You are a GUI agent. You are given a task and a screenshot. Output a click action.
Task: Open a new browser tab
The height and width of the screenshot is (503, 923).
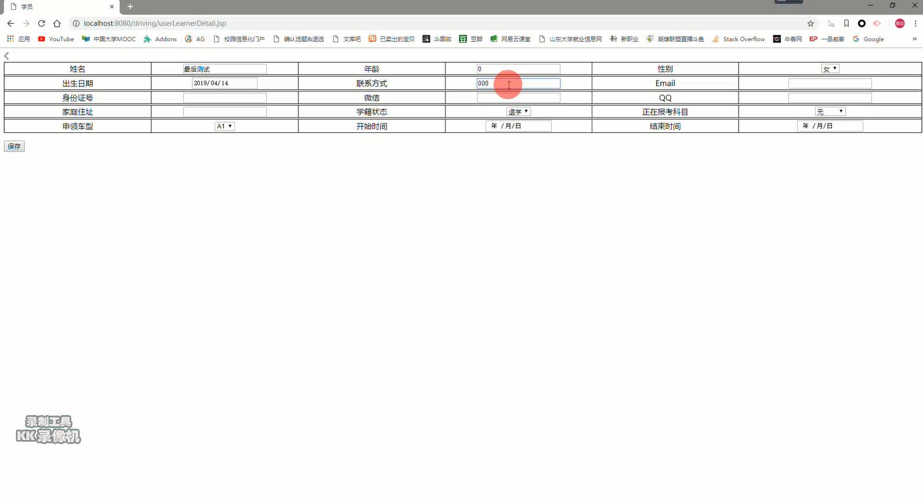pos(130,6)
